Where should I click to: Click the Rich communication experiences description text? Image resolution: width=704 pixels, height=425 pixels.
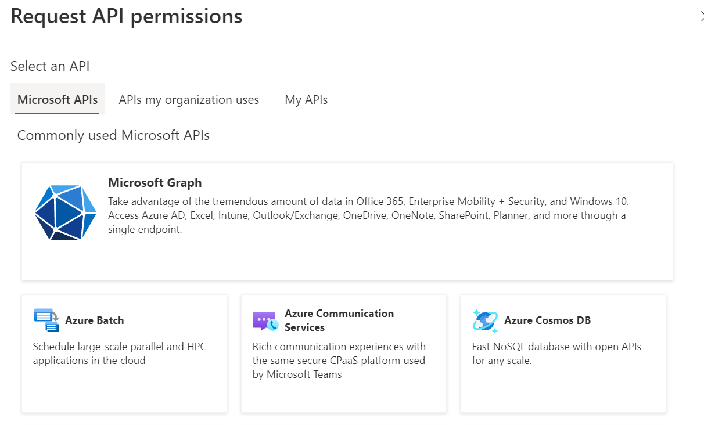pos(339,361)
